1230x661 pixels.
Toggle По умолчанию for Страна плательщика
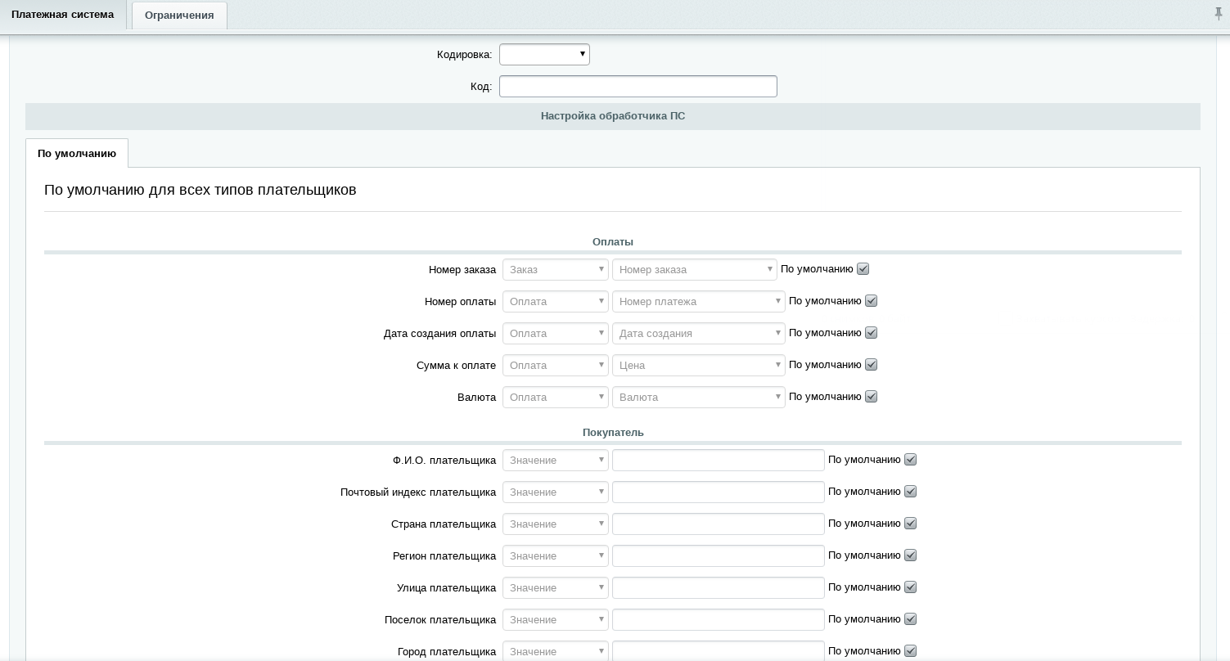(x=911, y=524)
